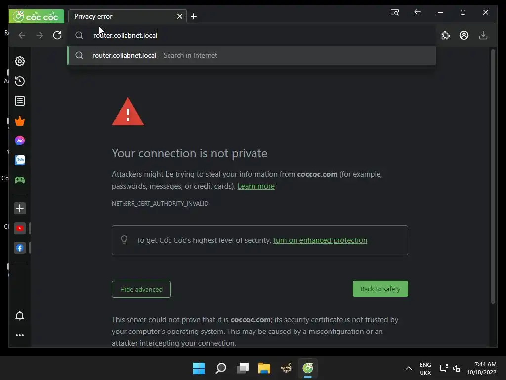506x380 pixels.
Task: Open notifications bell in sidebar
Action: [20, 315]
